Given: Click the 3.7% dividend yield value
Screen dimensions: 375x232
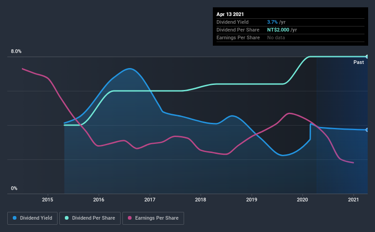Looking at the screenshot, I should coord(272,22).
